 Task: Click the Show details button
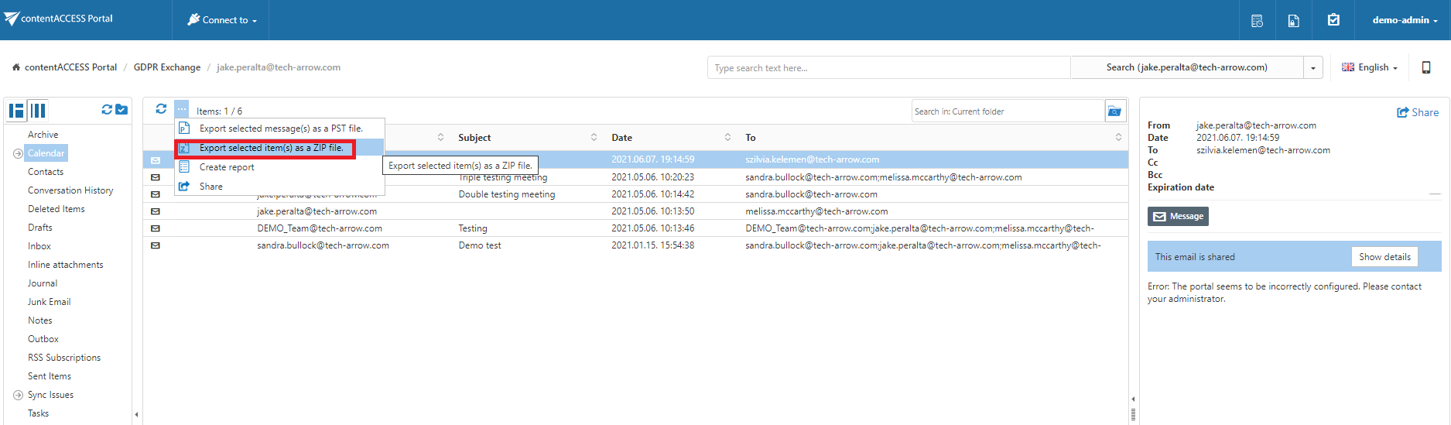[x=1384, y=257]
